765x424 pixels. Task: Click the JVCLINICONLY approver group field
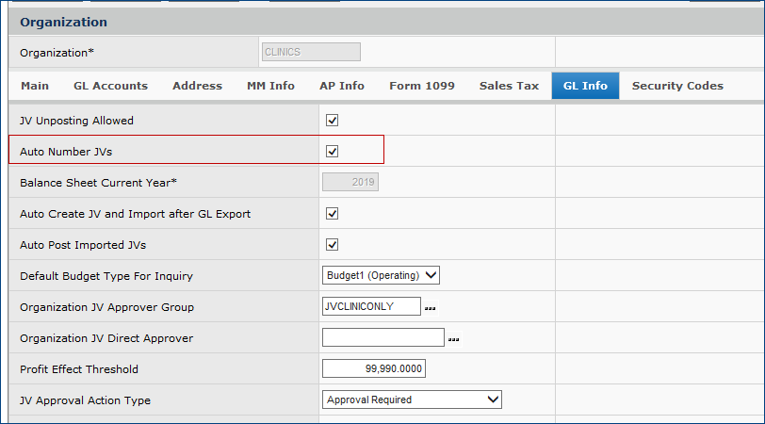pyautogui.click(x=370, y=306)
